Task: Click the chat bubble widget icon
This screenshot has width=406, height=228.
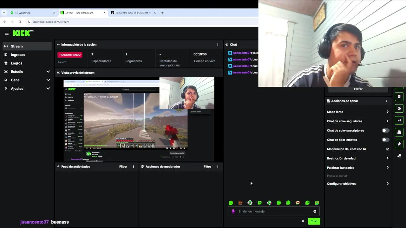Action: click(399, 109)
